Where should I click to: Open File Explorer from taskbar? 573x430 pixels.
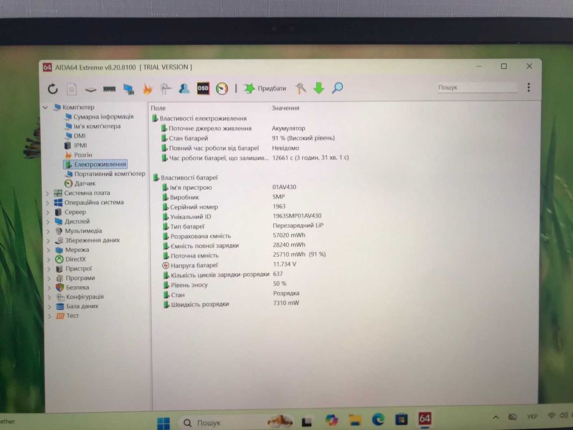355,420
